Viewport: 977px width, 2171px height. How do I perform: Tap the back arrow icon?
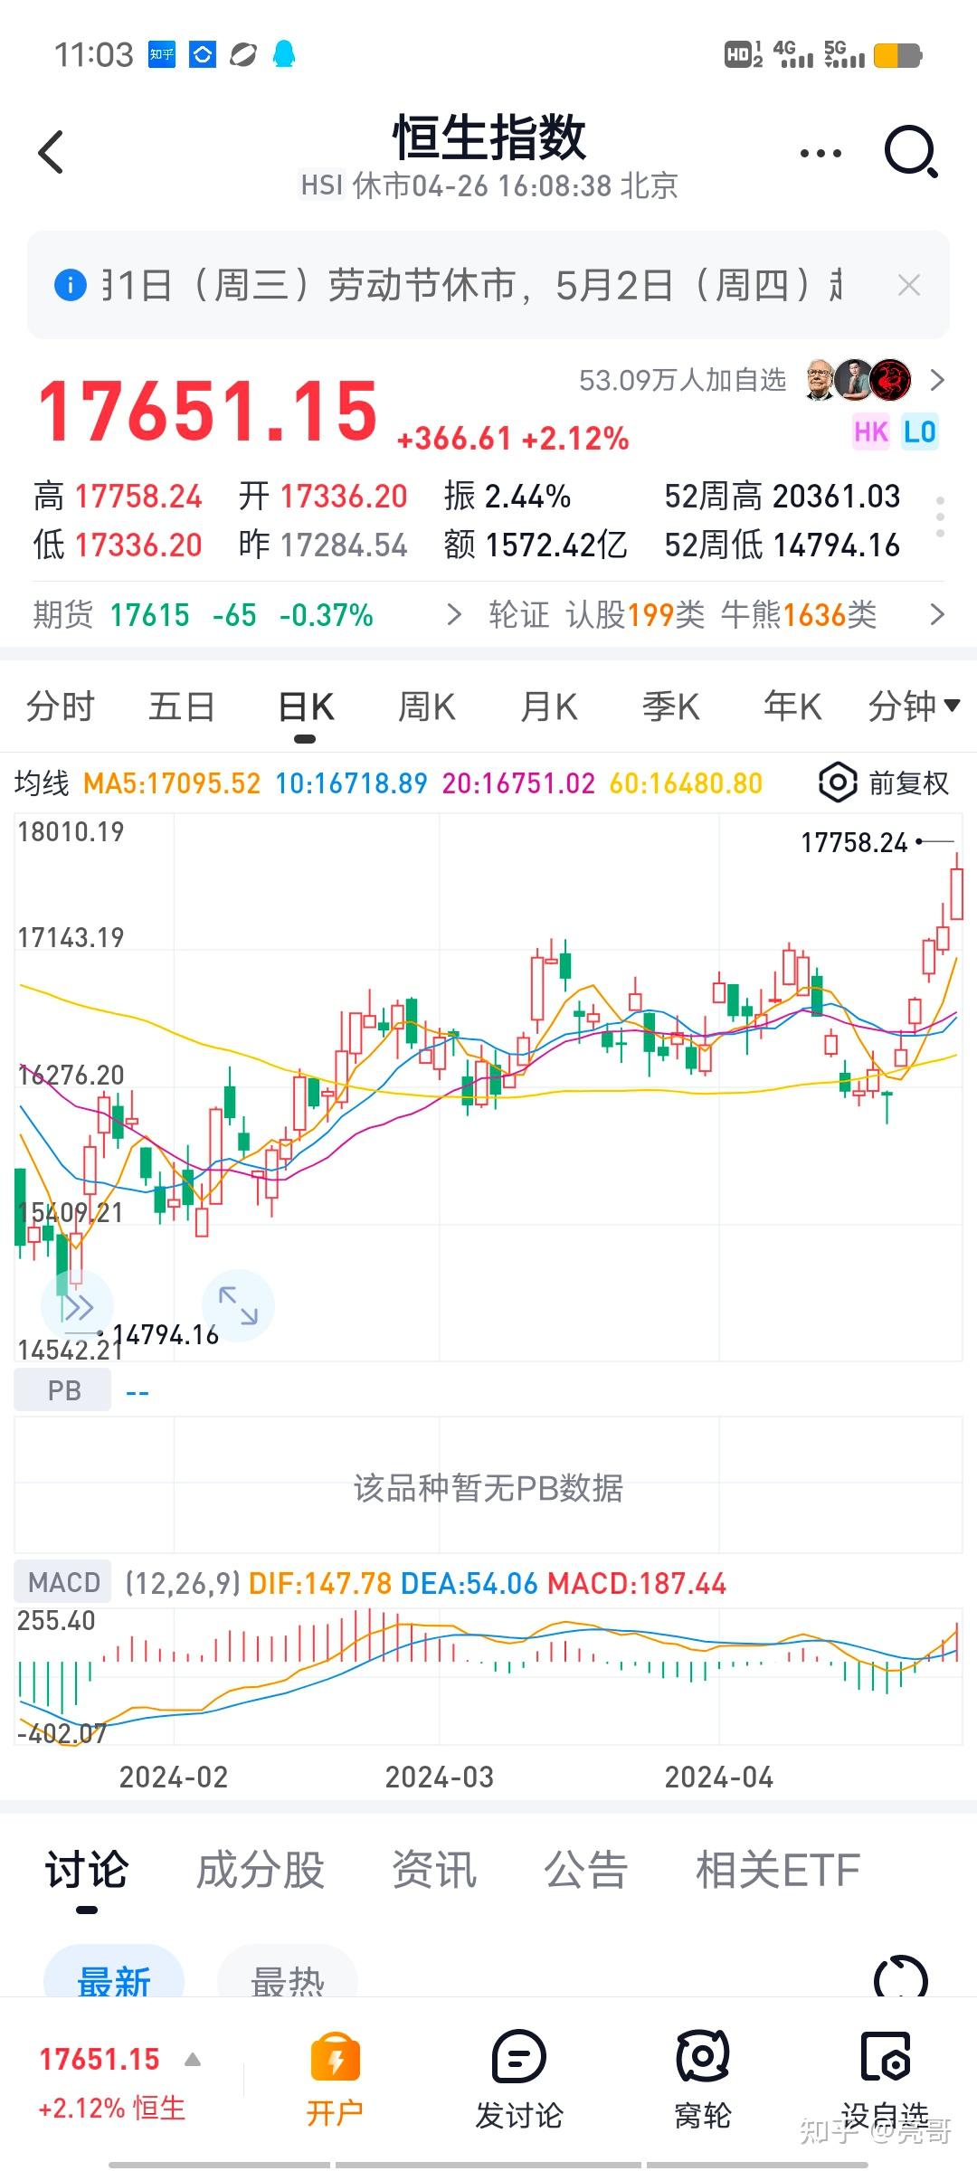(52, 152)
